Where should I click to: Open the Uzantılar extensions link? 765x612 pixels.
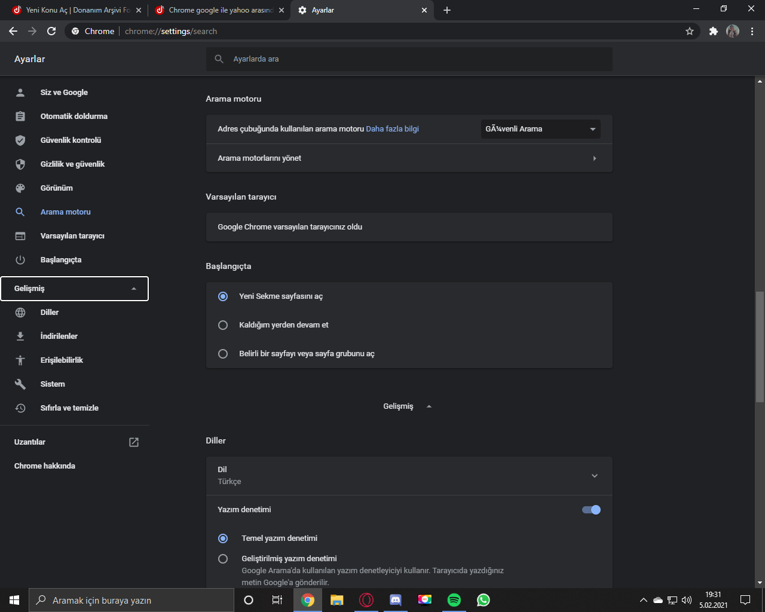[x=30, y=442]
